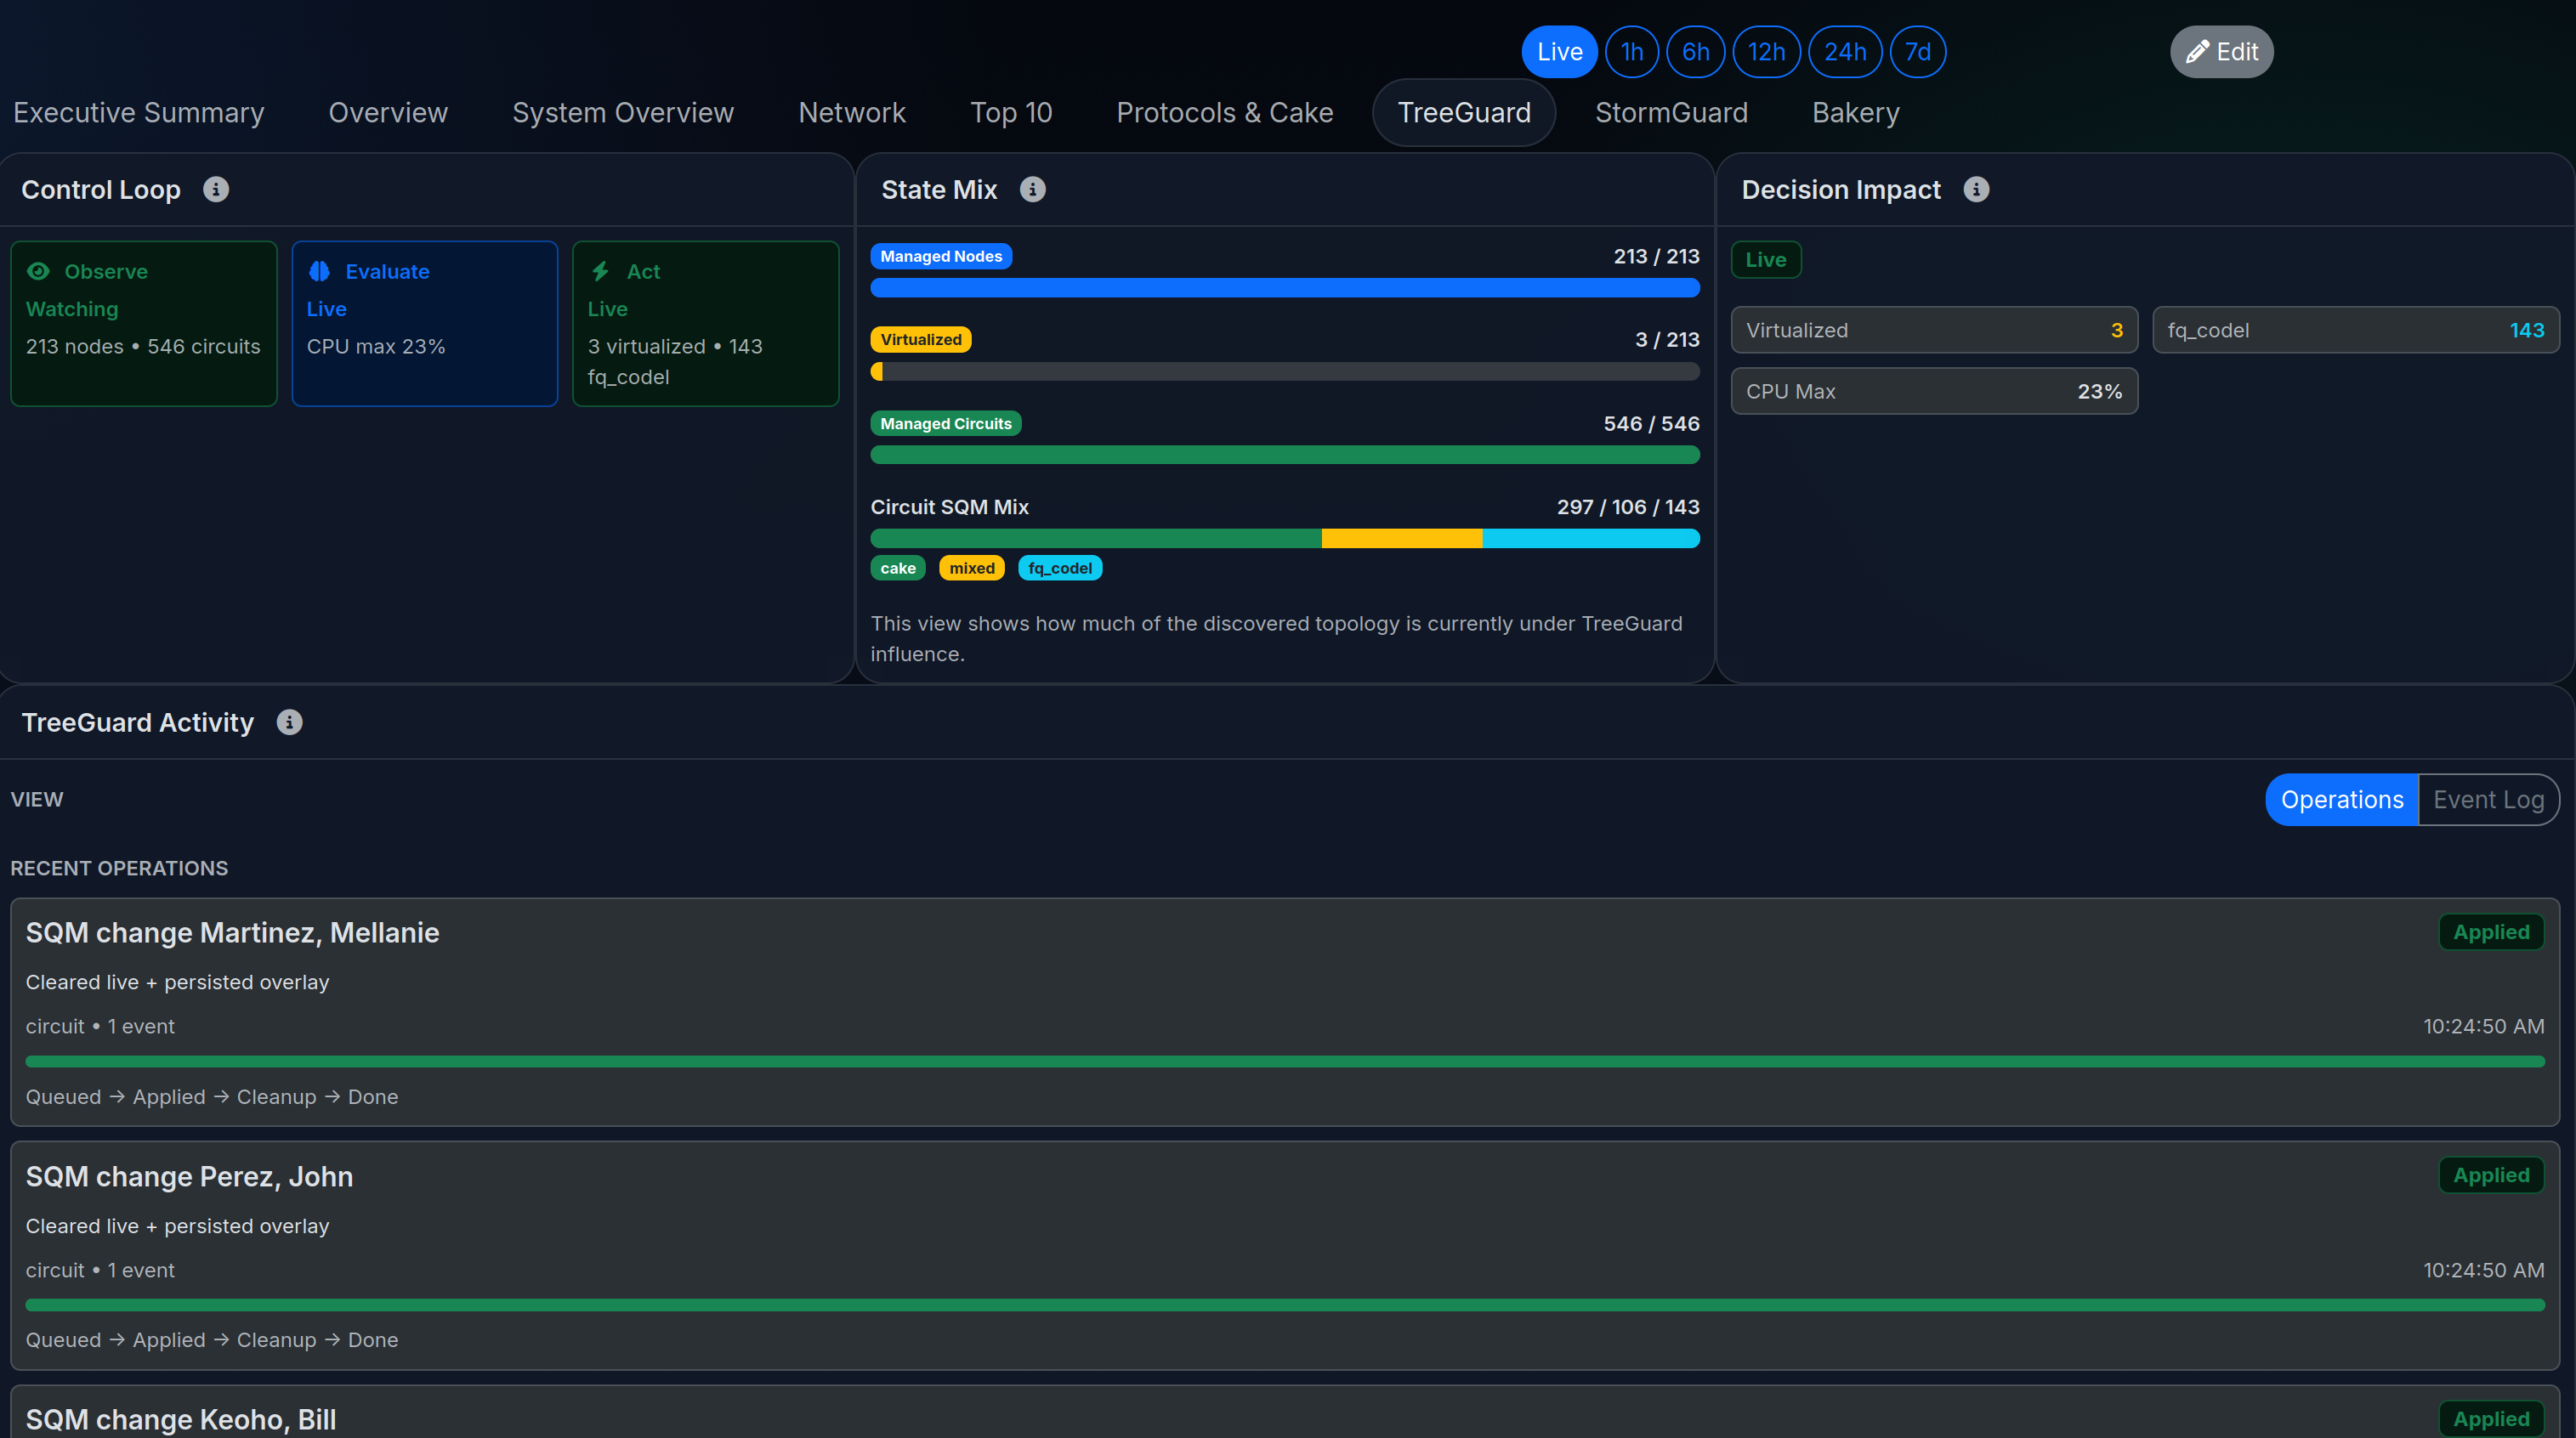
Task: Click the Observe control loop card
Action: [144, 324]
